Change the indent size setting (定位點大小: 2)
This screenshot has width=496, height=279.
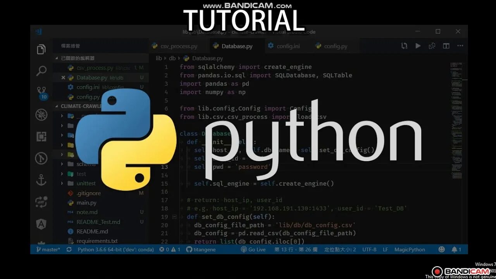point(340,250)
